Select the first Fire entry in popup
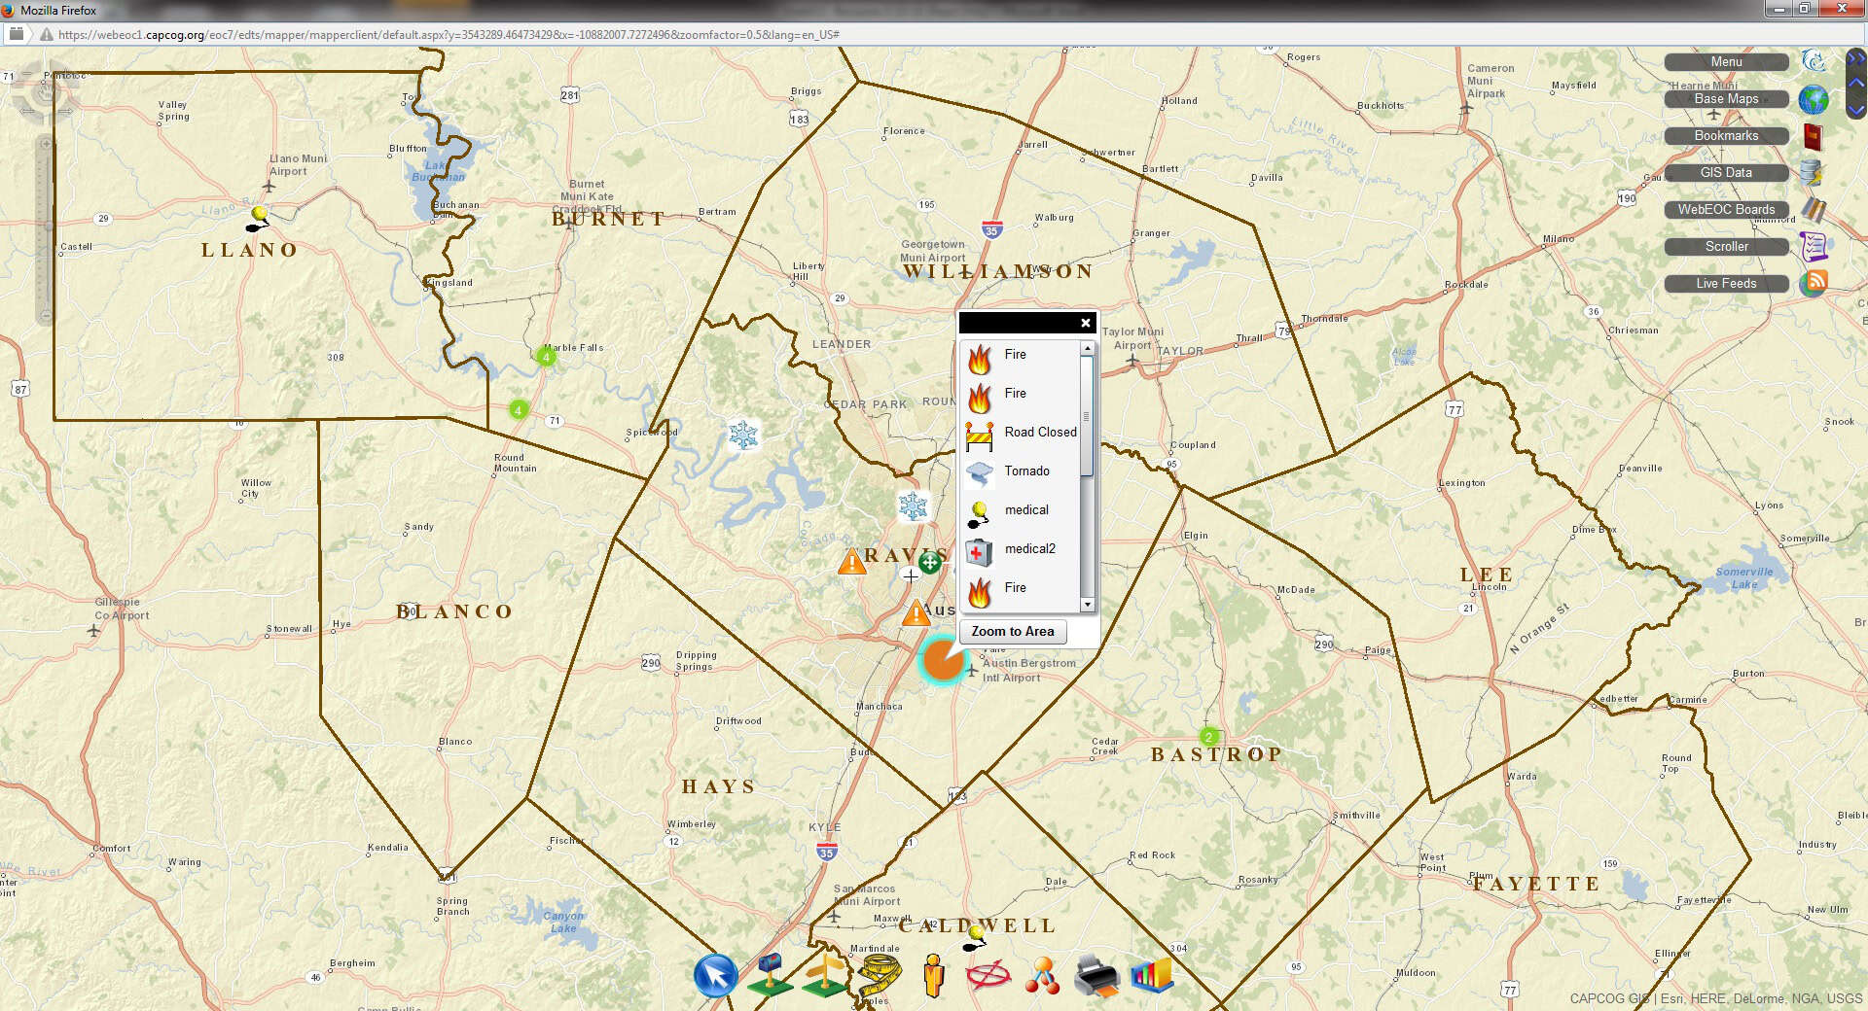Image resolution: width=1868 pixels, height=1011 pixels. click(1022, 358)
